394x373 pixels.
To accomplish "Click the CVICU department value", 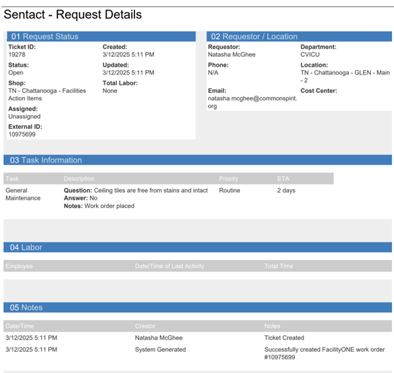I will pyautogui.click(x=309, y=55).
